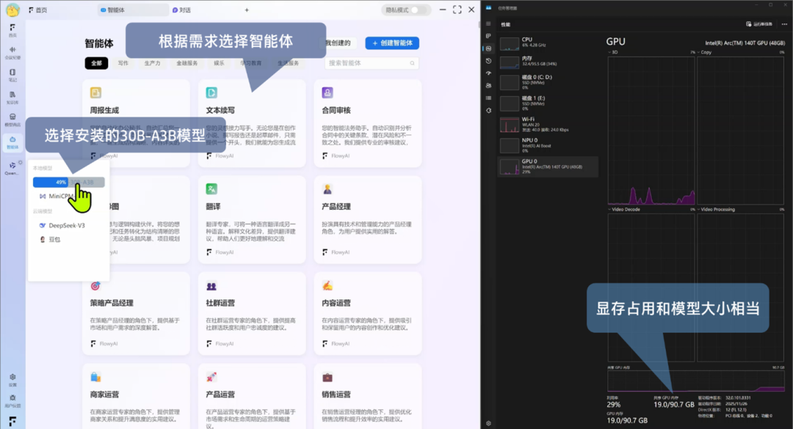This screenshot has height=429, width=793.
Task: Select GPU 0 in the performance list
Action: [x=548, y=166]
